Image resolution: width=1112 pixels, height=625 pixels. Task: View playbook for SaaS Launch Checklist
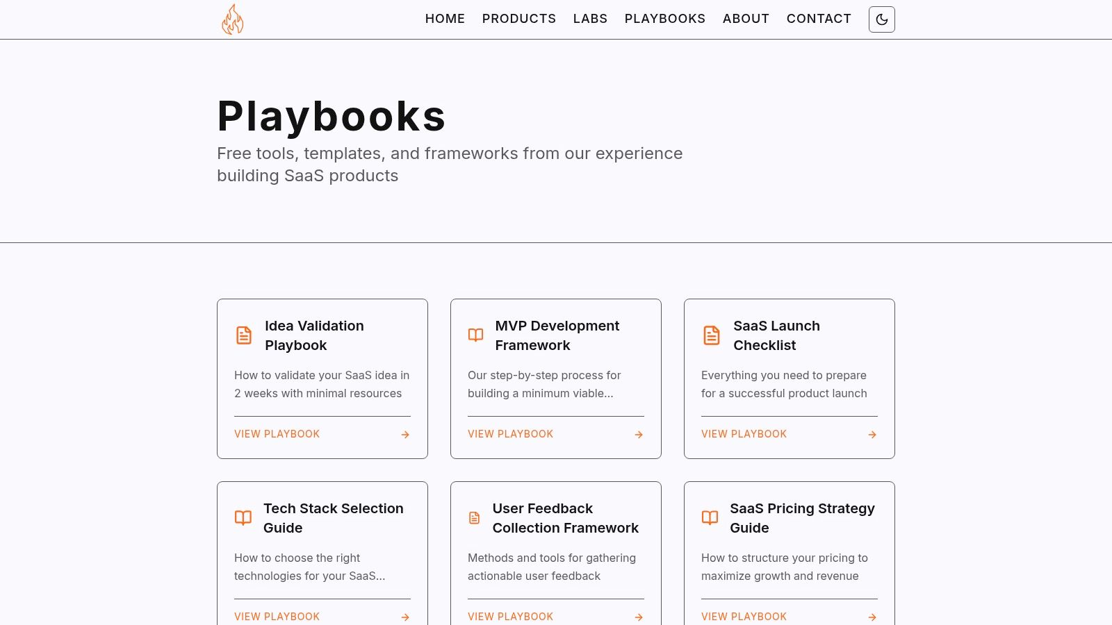(744, 434)
